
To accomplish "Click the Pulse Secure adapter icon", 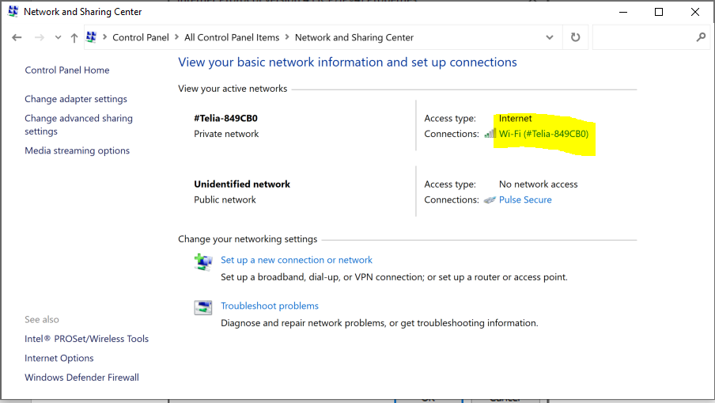I will [490, 200].
